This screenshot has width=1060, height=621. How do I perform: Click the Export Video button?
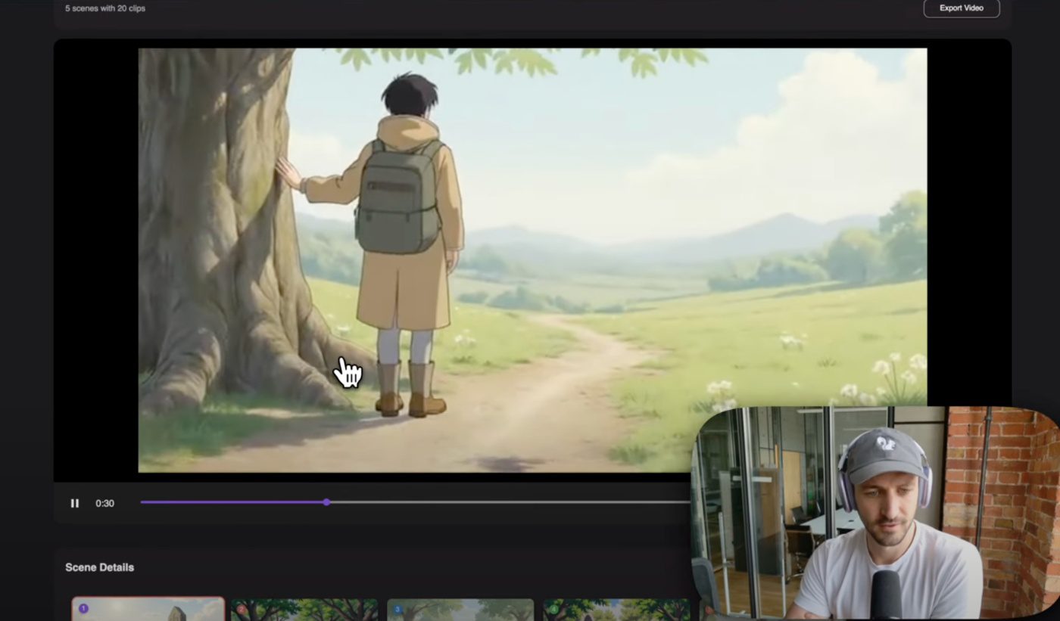point(961,8)
